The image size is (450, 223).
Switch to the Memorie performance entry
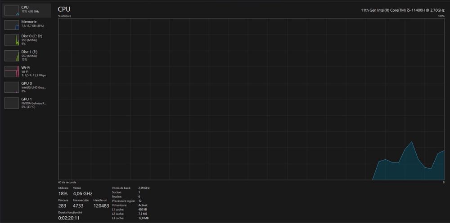[x=27, y=25]
